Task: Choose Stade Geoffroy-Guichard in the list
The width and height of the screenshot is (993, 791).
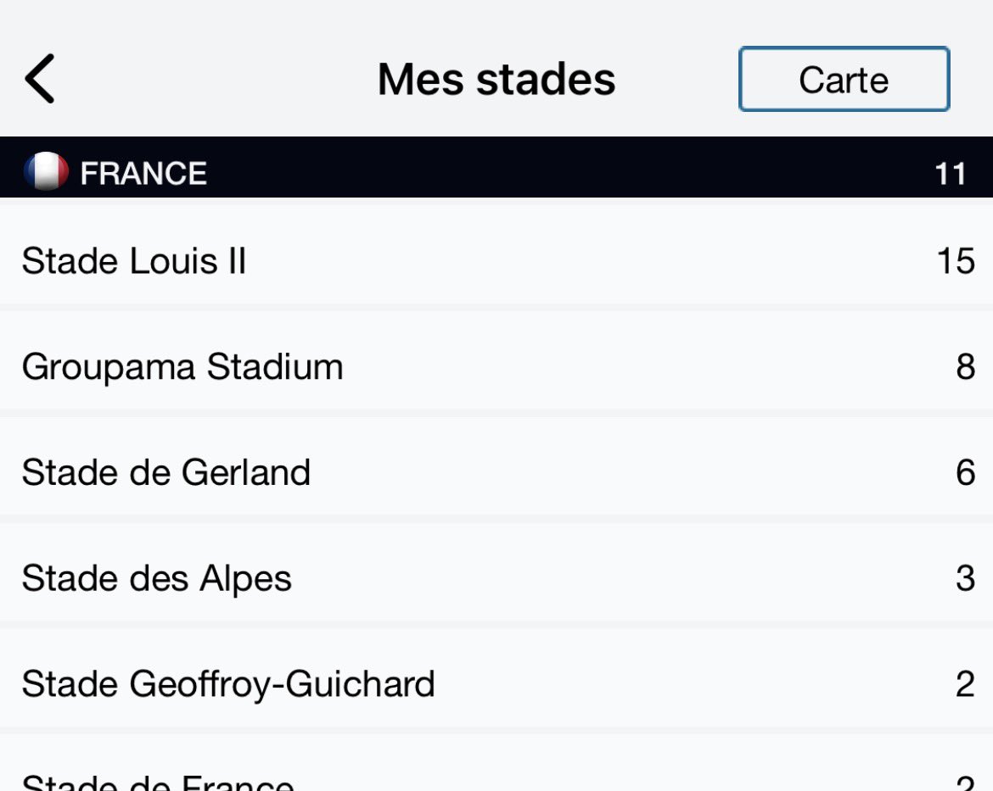Action: click(228, 683)
